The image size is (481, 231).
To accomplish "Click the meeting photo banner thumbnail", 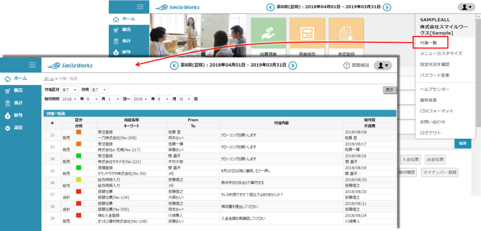I will [x=198, y=35].
